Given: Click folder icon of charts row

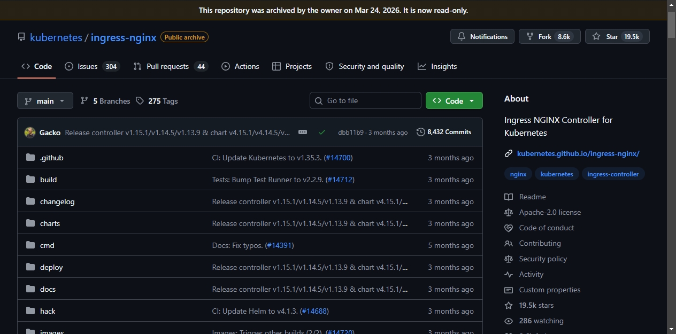Looking at the screenshot, I should pos(30,223).
